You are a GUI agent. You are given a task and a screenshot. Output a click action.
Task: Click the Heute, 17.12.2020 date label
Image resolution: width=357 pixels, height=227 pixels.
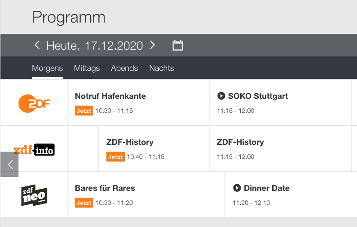pyautogui.click(x=95, y=46)
